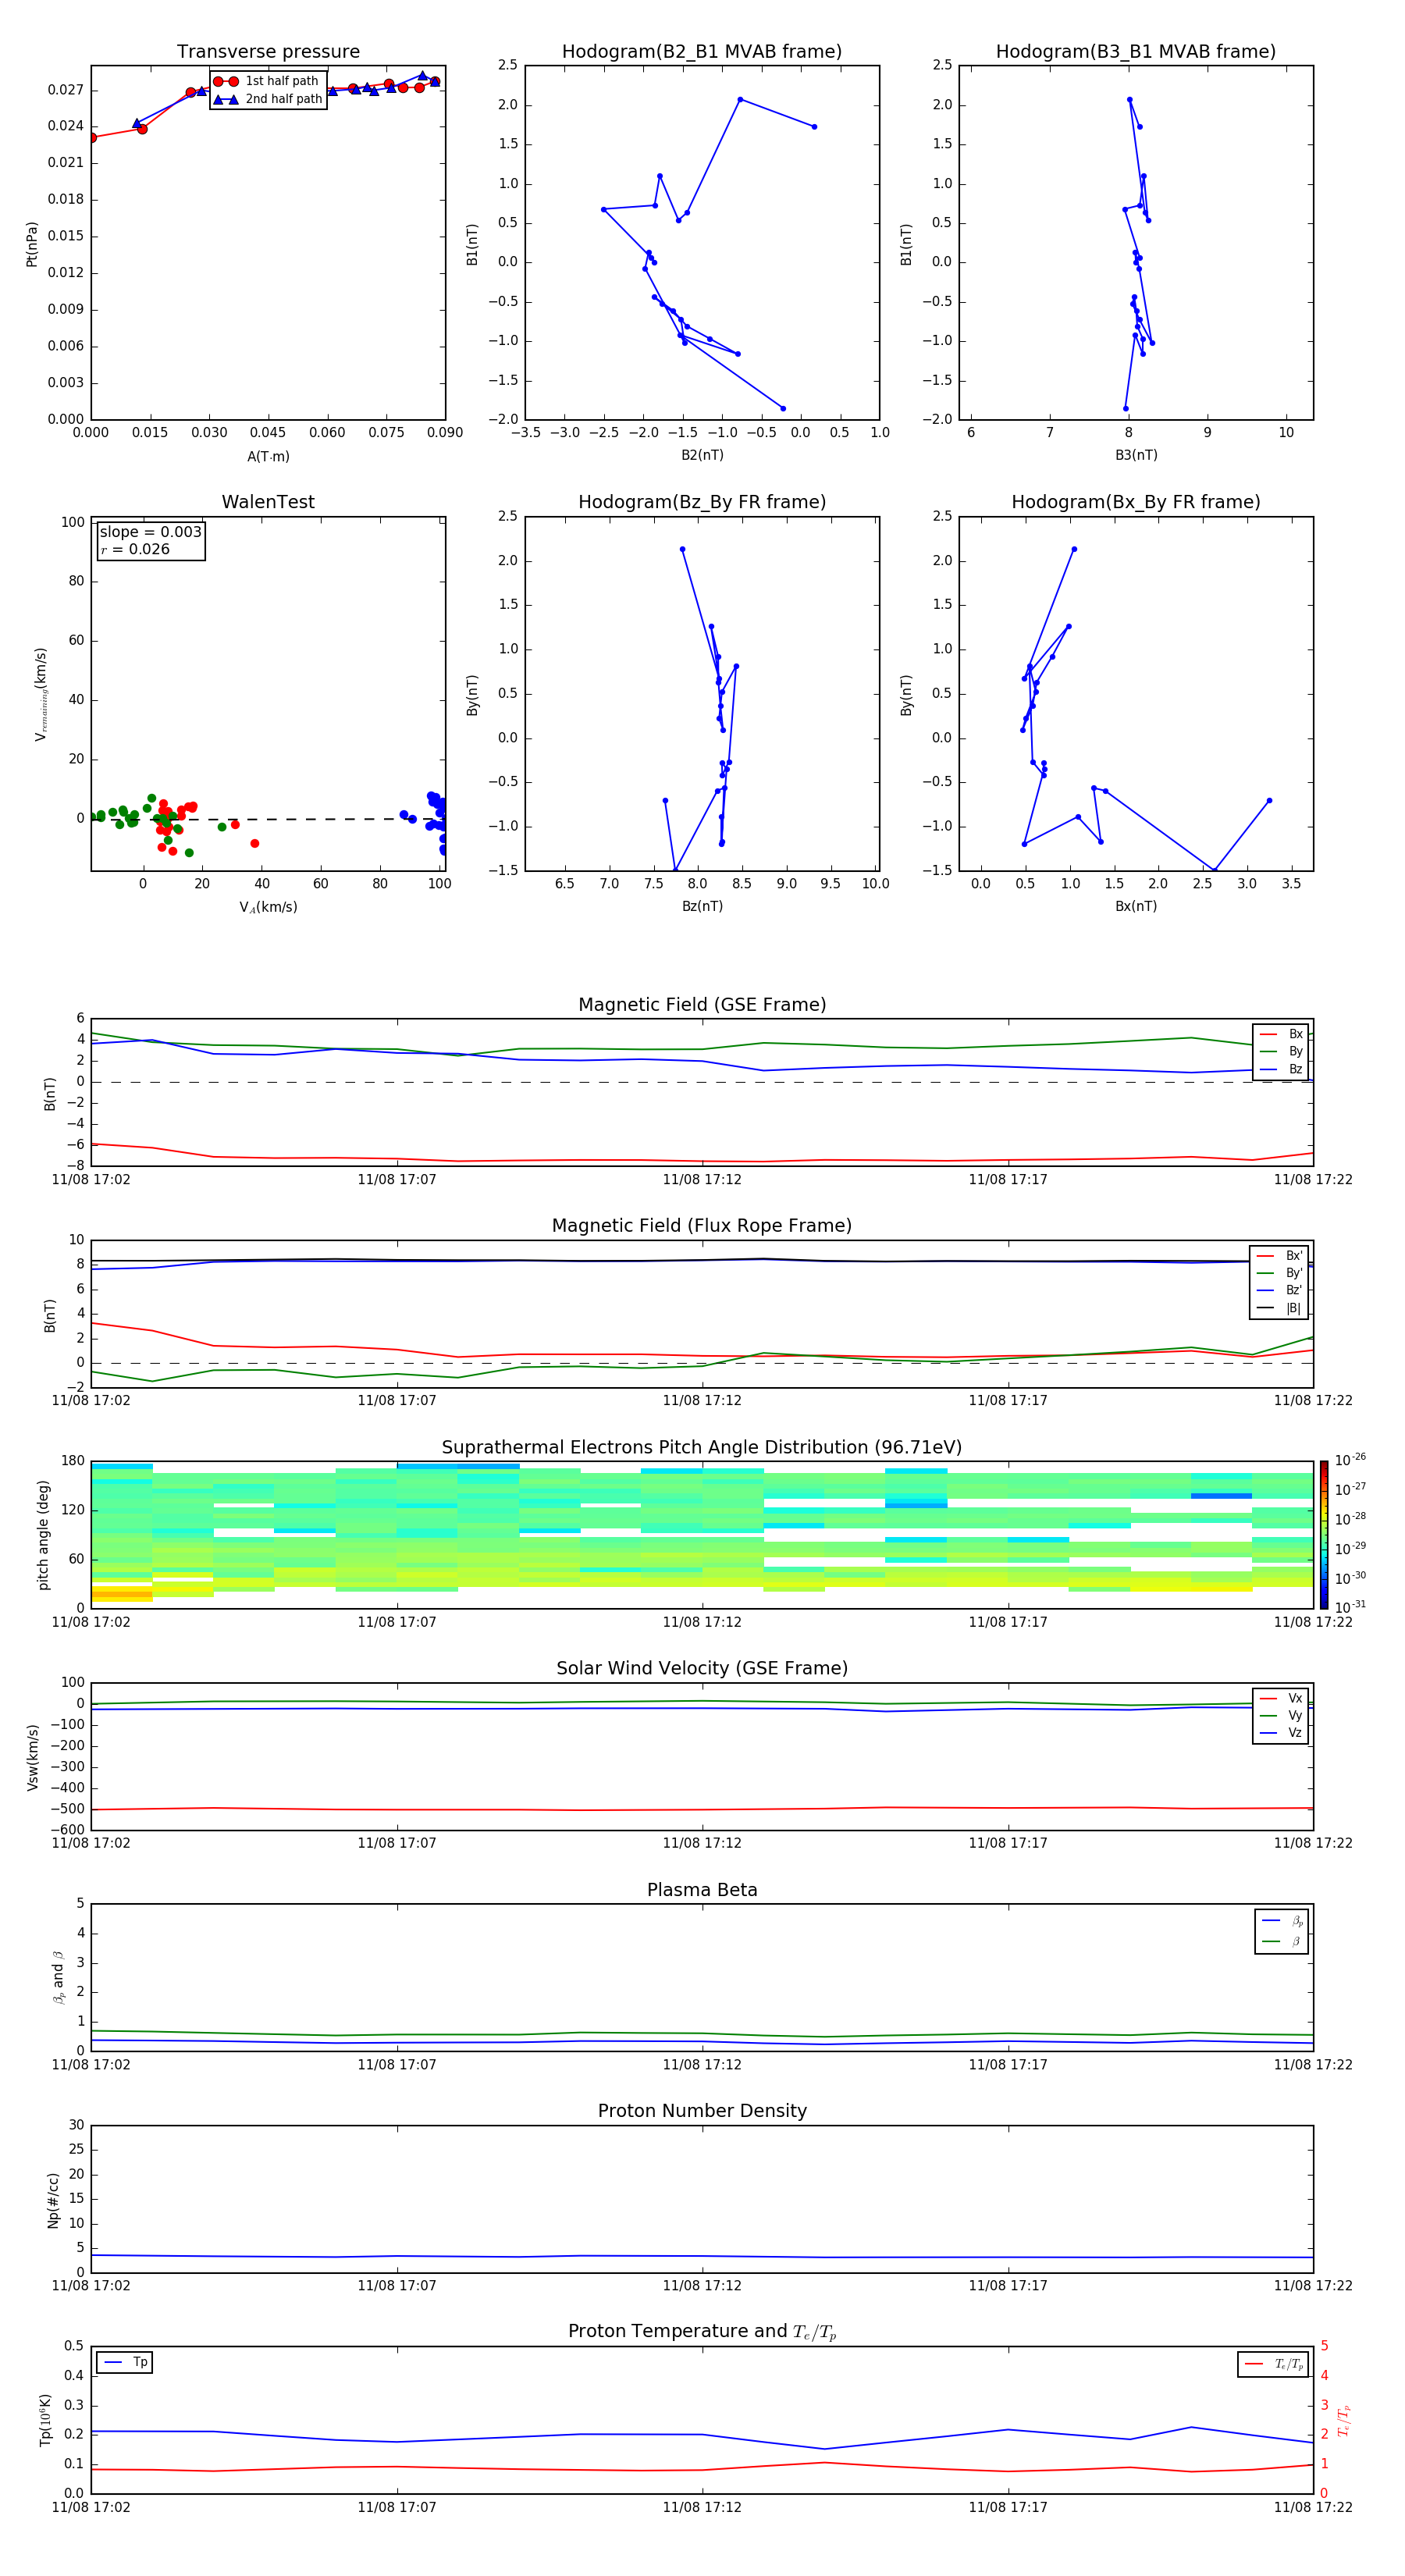Click the 'Np(#/cc)' y-axis label
Viewport: 1405px width, 2576px height.
pyautogui.click(x=53, y=2200)
